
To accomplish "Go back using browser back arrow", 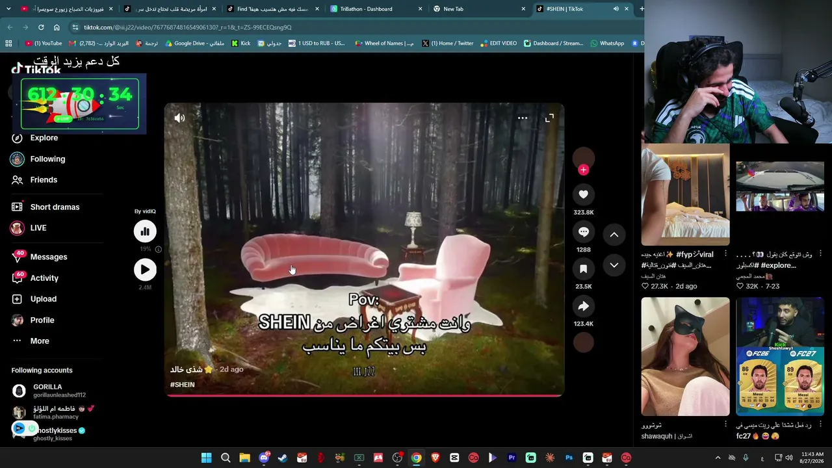I will (10, 27).
